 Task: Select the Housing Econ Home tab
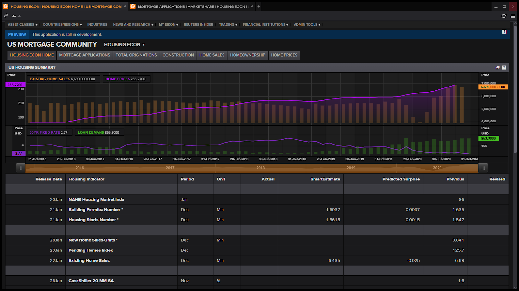[x=32, y=55]
